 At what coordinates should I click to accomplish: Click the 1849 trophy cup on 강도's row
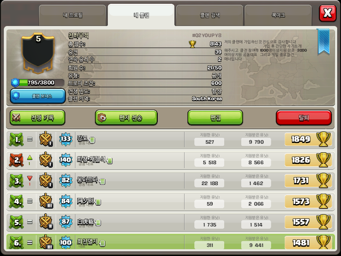click(x=324, y=139)
